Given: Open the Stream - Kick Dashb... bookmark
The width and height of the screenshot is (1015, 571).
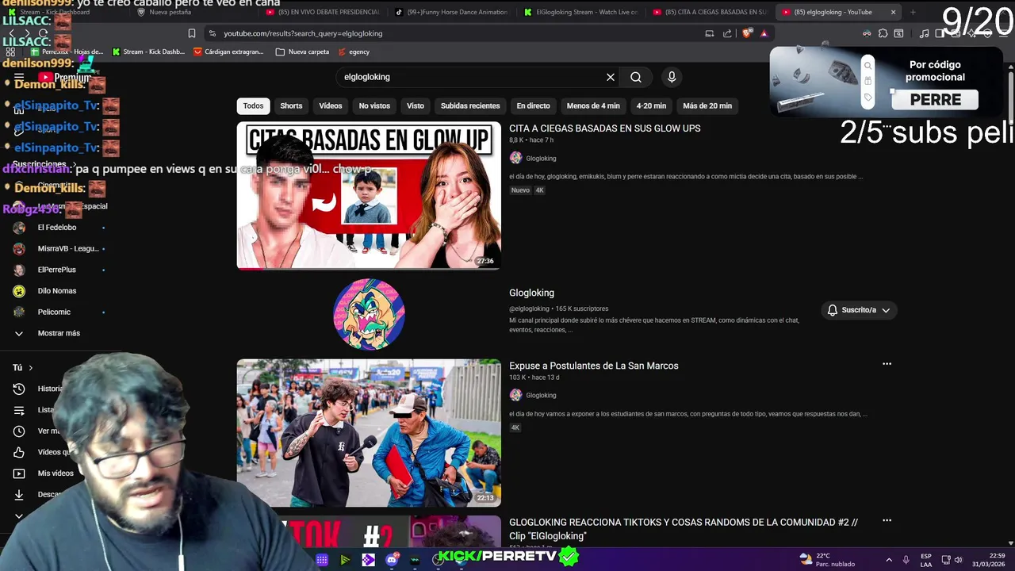Looking at the screenshot, I should click(x=148, y=52).
